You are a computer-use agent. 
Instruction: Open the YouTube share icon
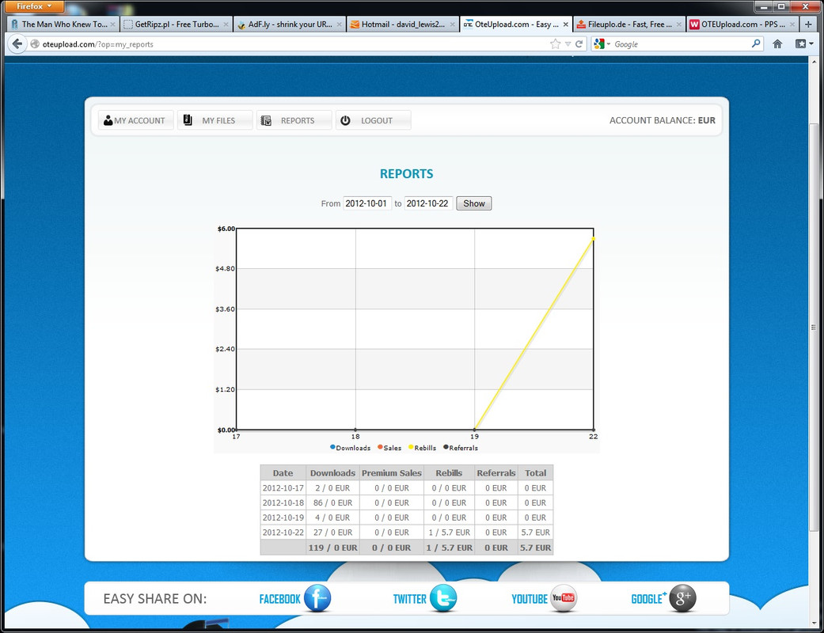click(564, 598)
